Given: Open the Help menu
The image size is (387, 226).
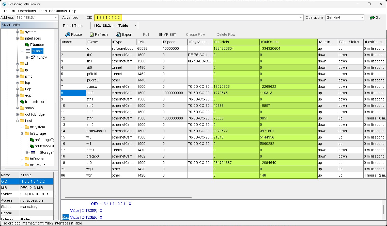Looking at the screenshot, I should pos(73,11).
